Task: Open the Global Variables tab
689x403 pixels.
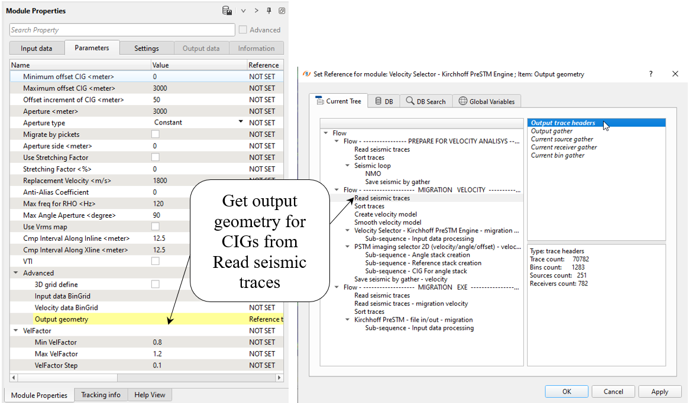Action: (x=486, y=101)
